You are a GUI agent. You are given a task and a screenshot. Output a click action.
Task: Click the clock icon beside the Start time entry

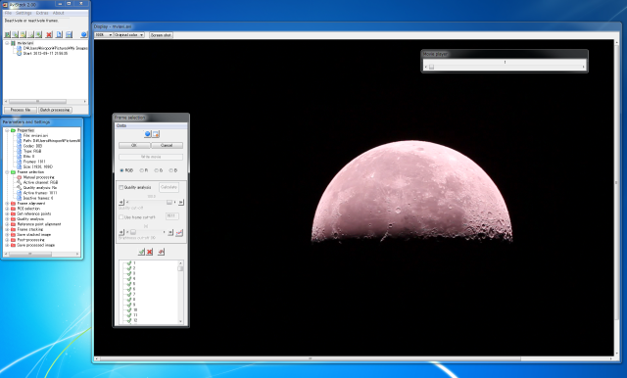[x=19, y=53]
